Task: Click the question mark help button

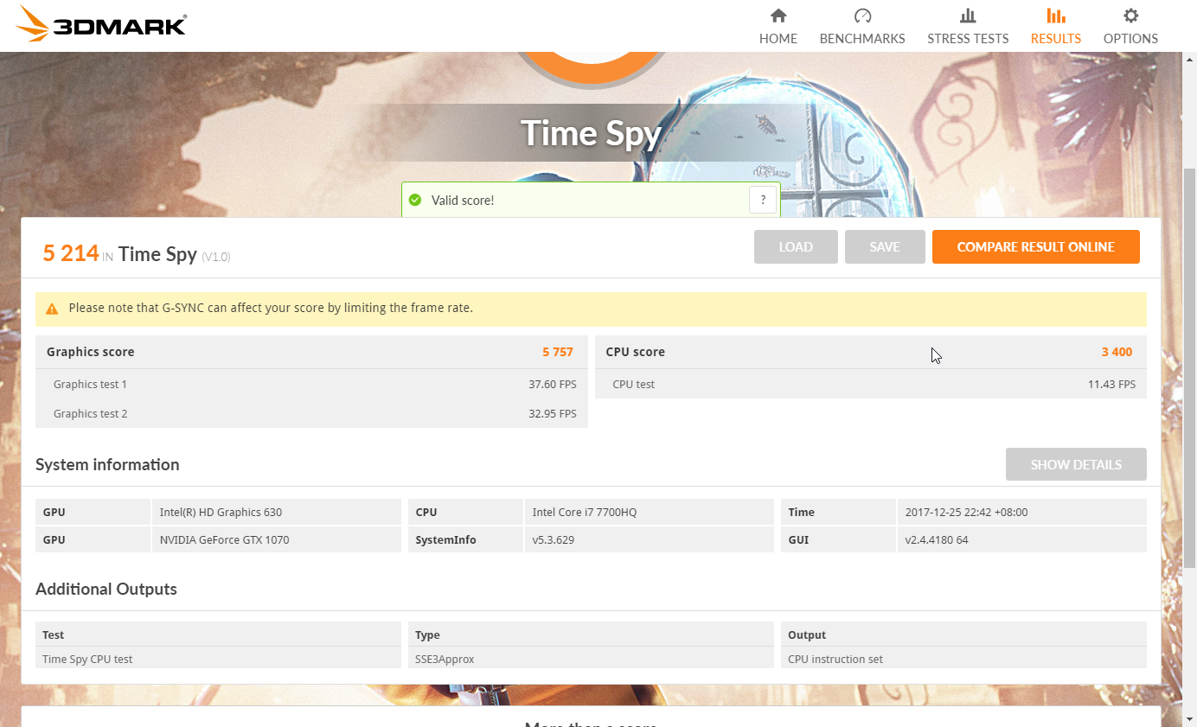Action: 763,200
